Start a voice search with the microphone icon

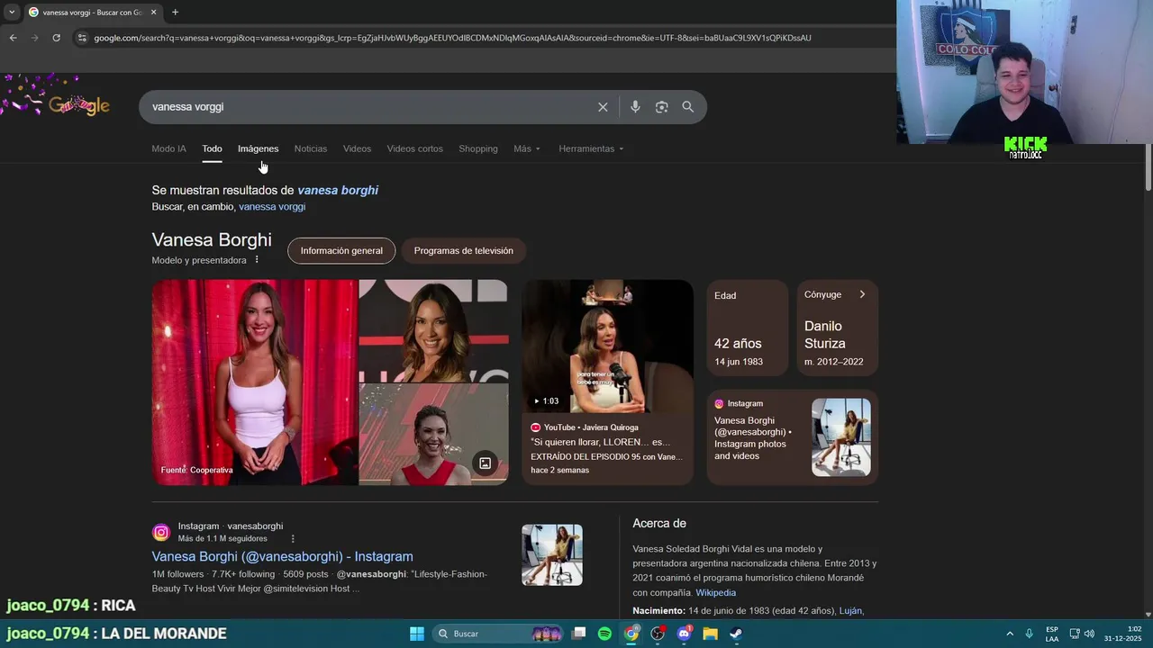(635, 107)
